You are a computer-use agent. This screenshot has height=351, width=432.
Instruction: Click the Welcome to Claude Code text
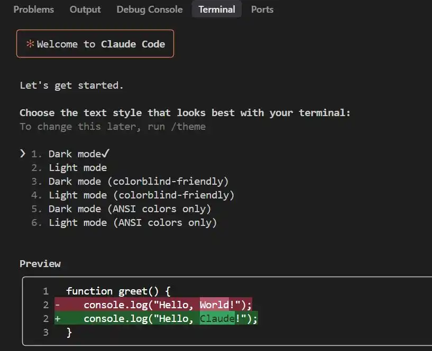point(101,44)
